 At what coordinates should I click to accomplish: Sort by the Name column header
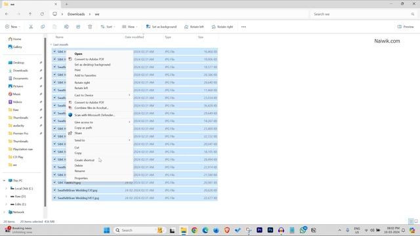(60, 37)
